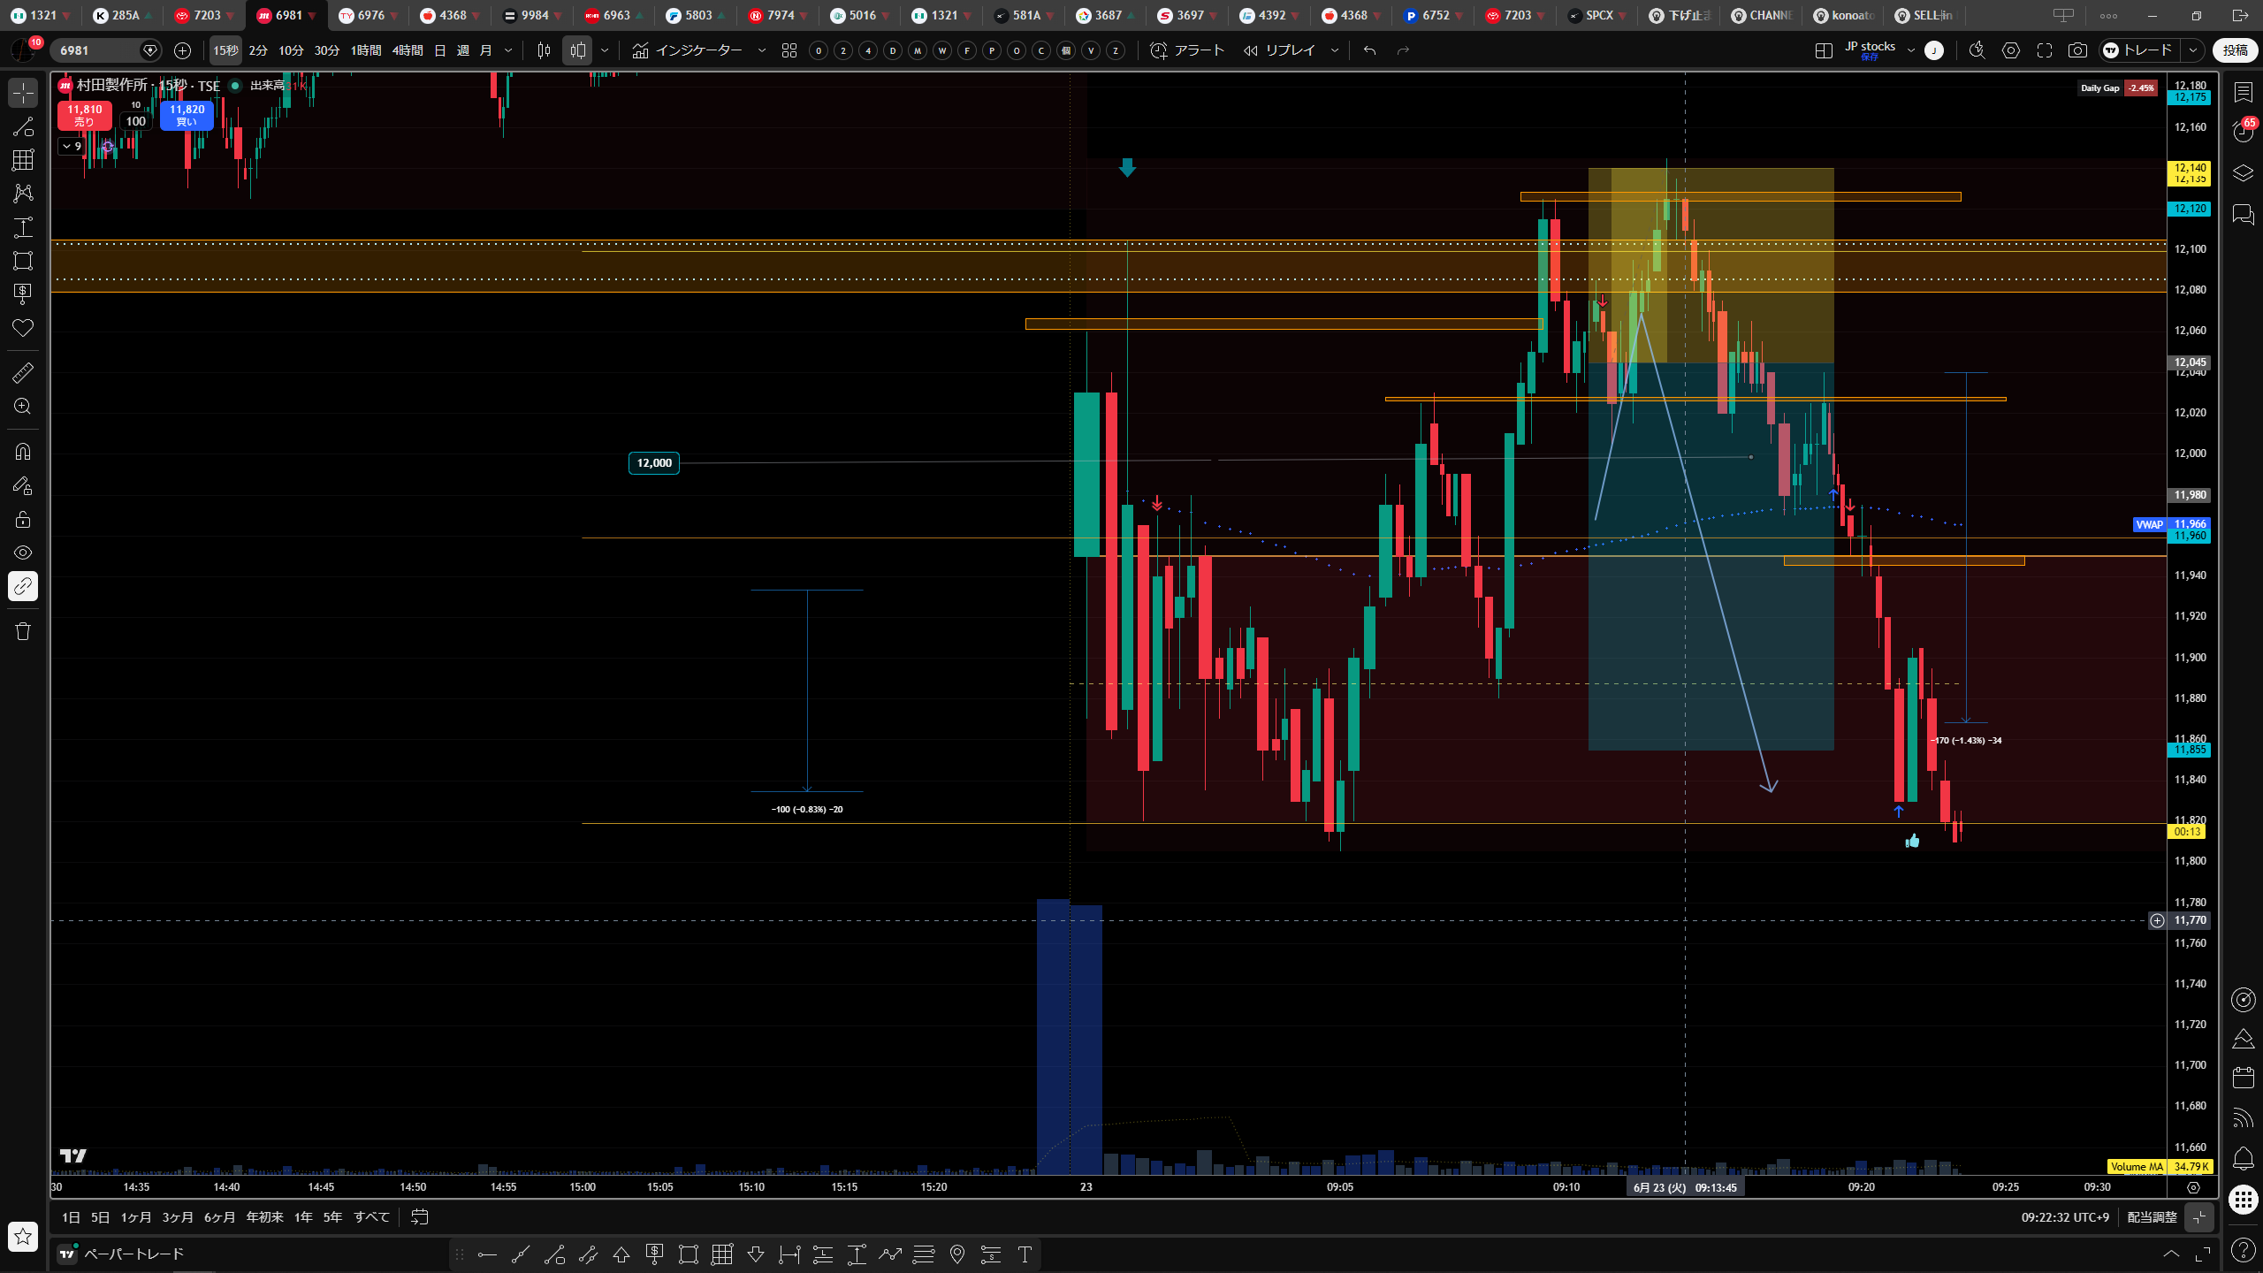Open the Fibonacci retracement tool
This screenshot has height=1273, width=2263.
coord(23,160)
